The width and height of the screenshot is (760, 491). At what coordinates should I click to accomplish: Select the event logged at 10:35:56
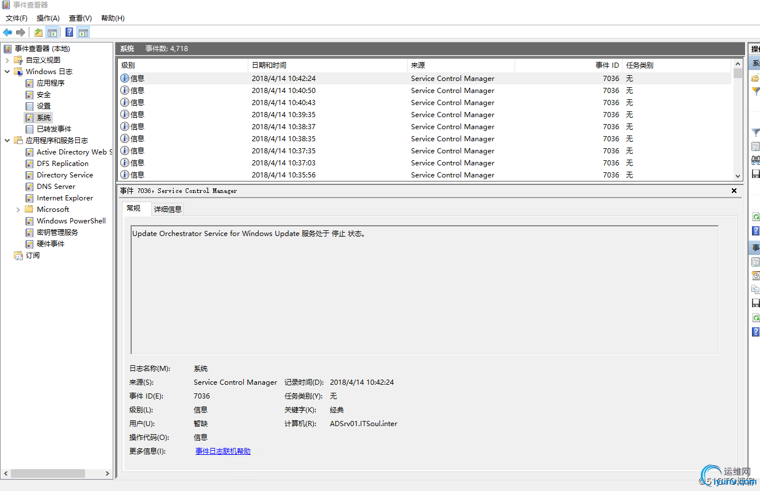[425, 175]
